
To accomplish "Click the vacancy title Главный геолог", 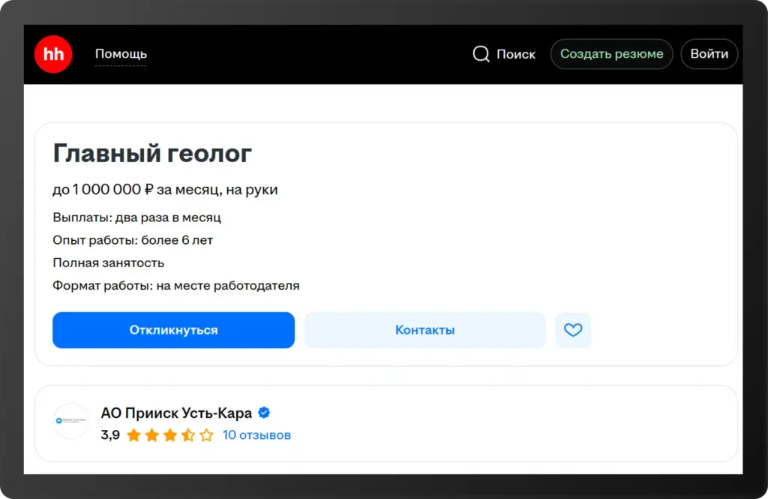I will [152, 153].
